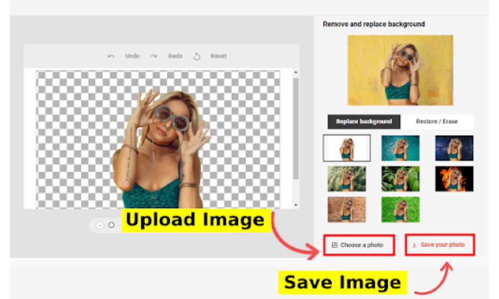Viewport: 499px width, 299px height.
Task: Click the Undo arrow icon
Action: 111,56
